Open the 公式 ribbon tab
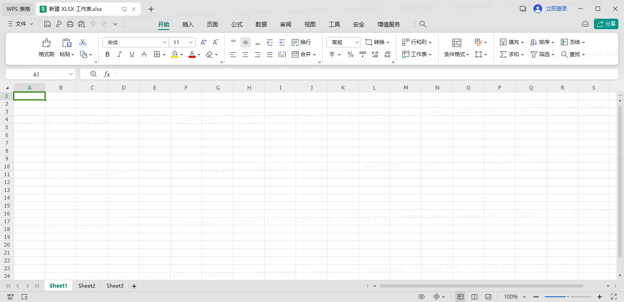 [x=237, y=24]
